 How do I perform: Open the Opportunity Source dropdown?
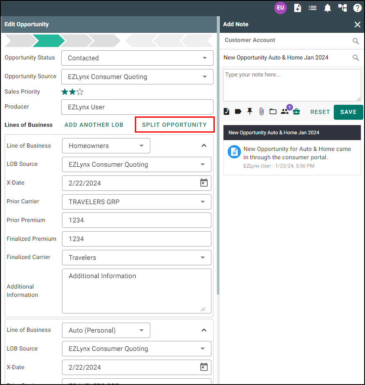click(x=137, y=77)
